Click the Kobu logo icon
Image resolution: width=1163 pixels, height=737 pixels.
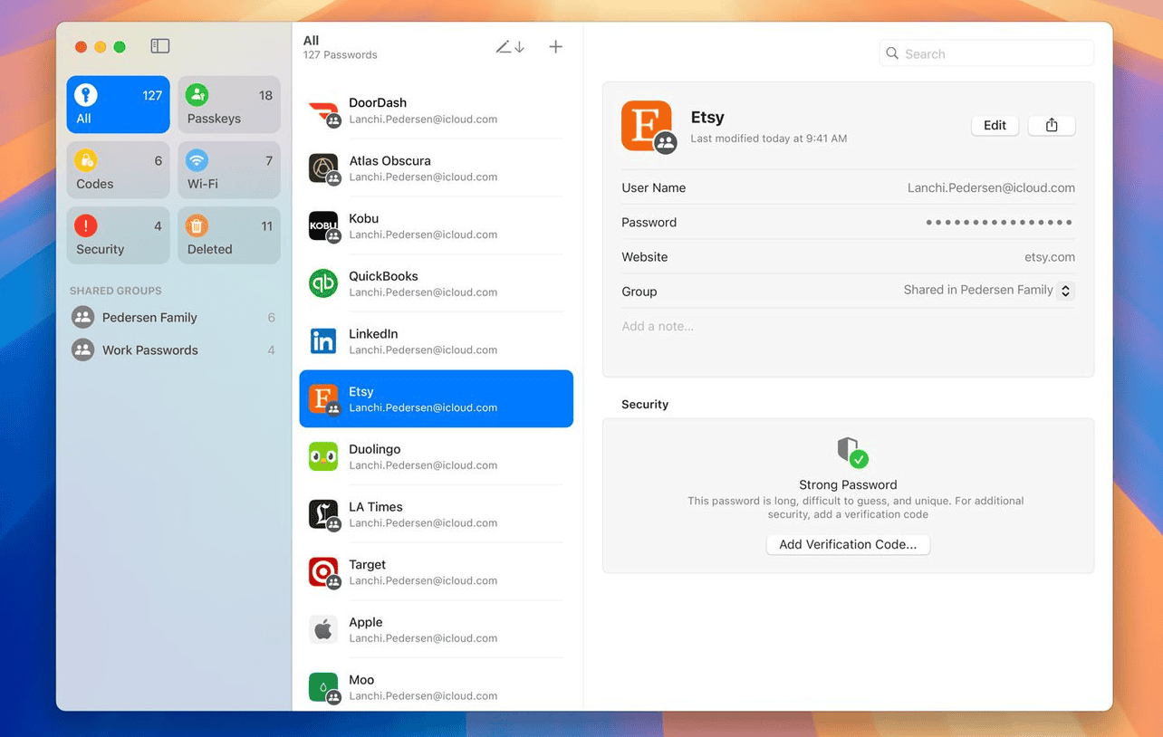pos(323,226)
